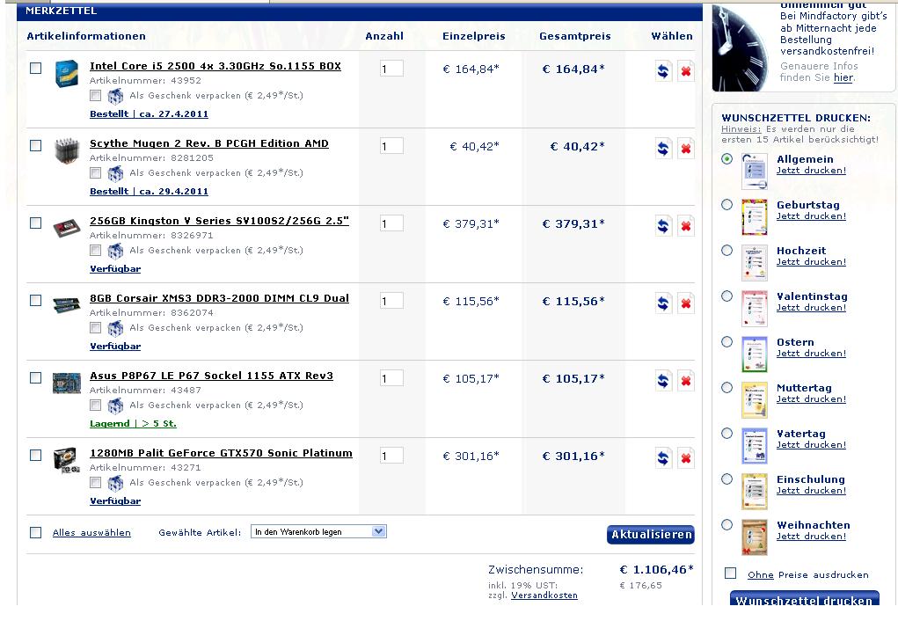Delete the 256GB Kingston SSD item
Image resolution: width=898 pixels, height=621 pixels.
(685, 226)
